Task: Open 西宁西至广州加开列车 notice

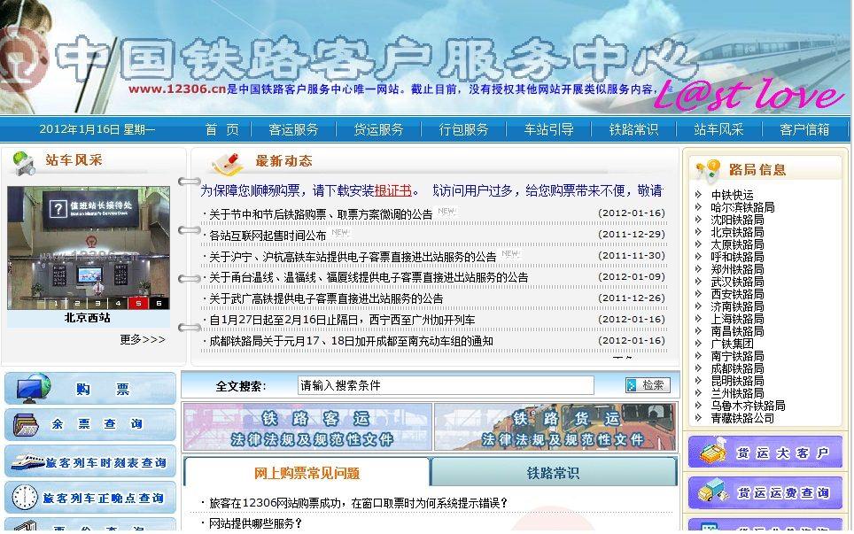Action: click(342, 320)
